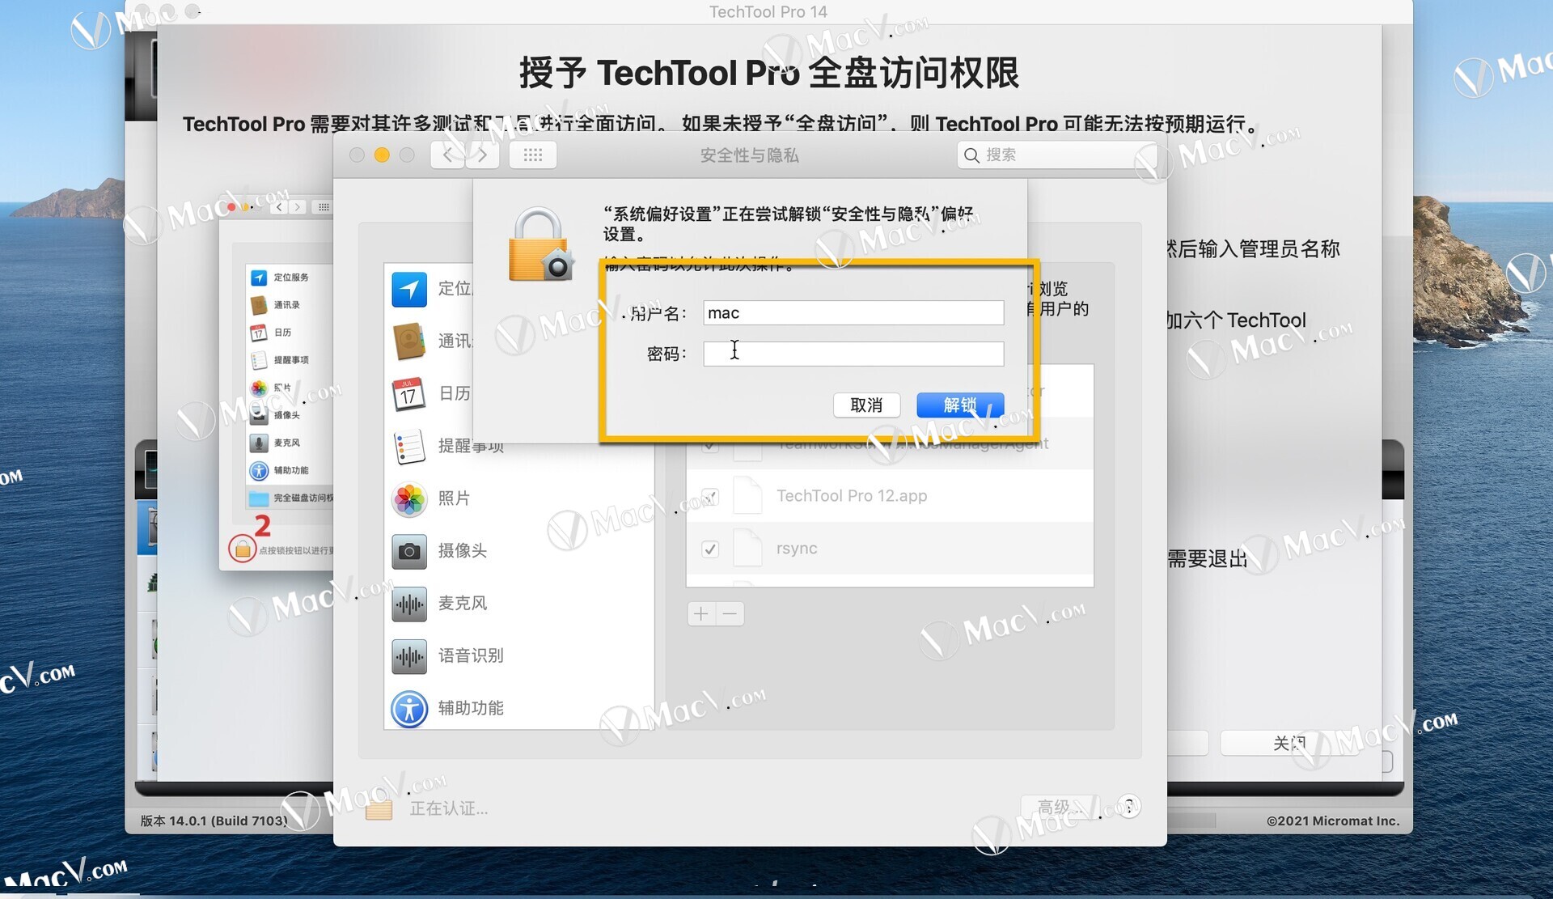Image resolution: width=1553 pixels, height=899 pixels.
Task: Open help with the question mark button
Action: (1129, 806)
